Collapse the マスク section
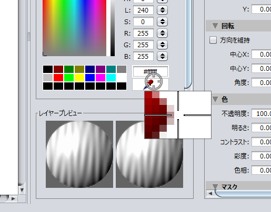Screen dimensions: 271x212 215,186
